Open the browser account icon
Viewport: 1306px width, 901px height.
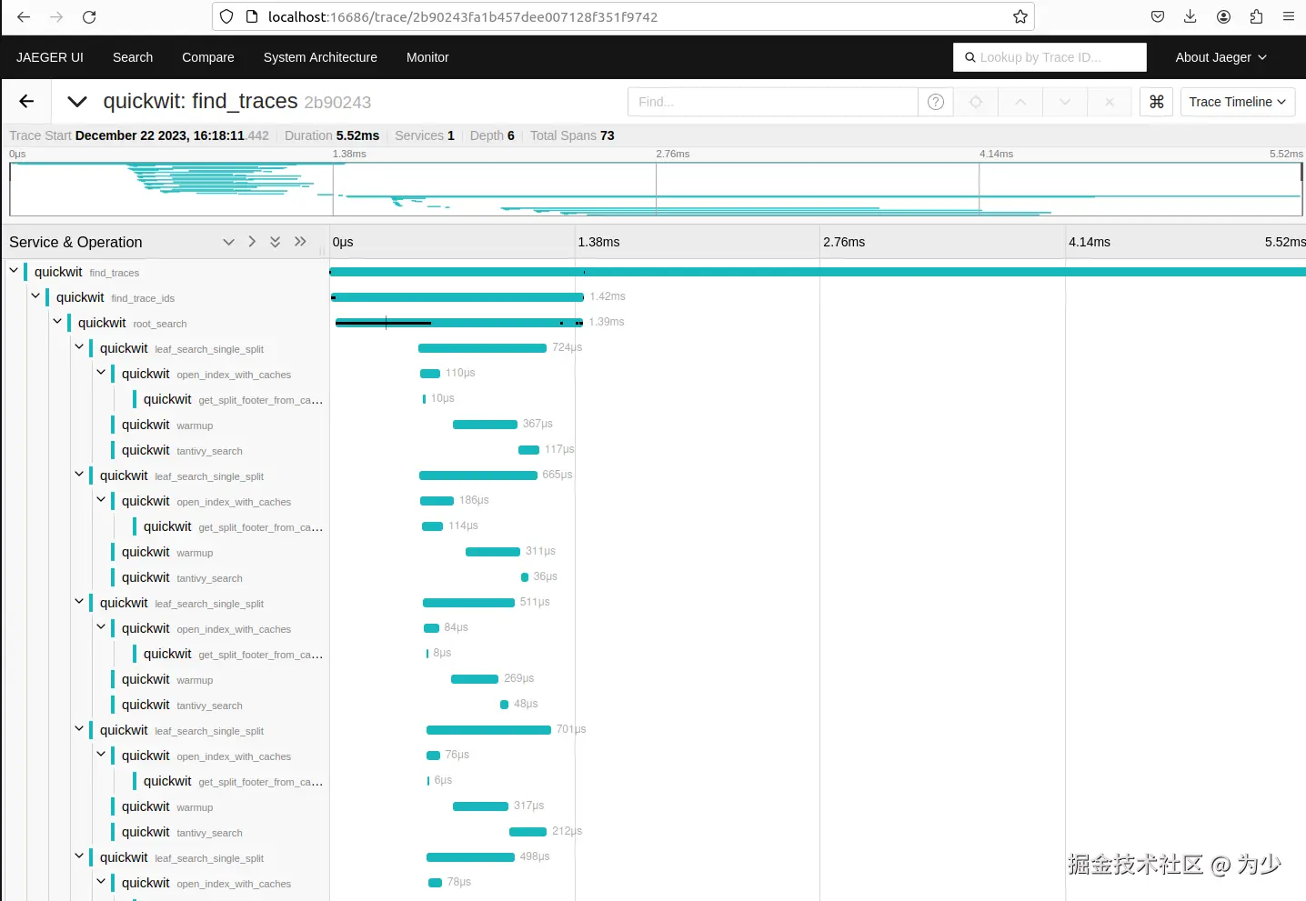pos(1223,16)
